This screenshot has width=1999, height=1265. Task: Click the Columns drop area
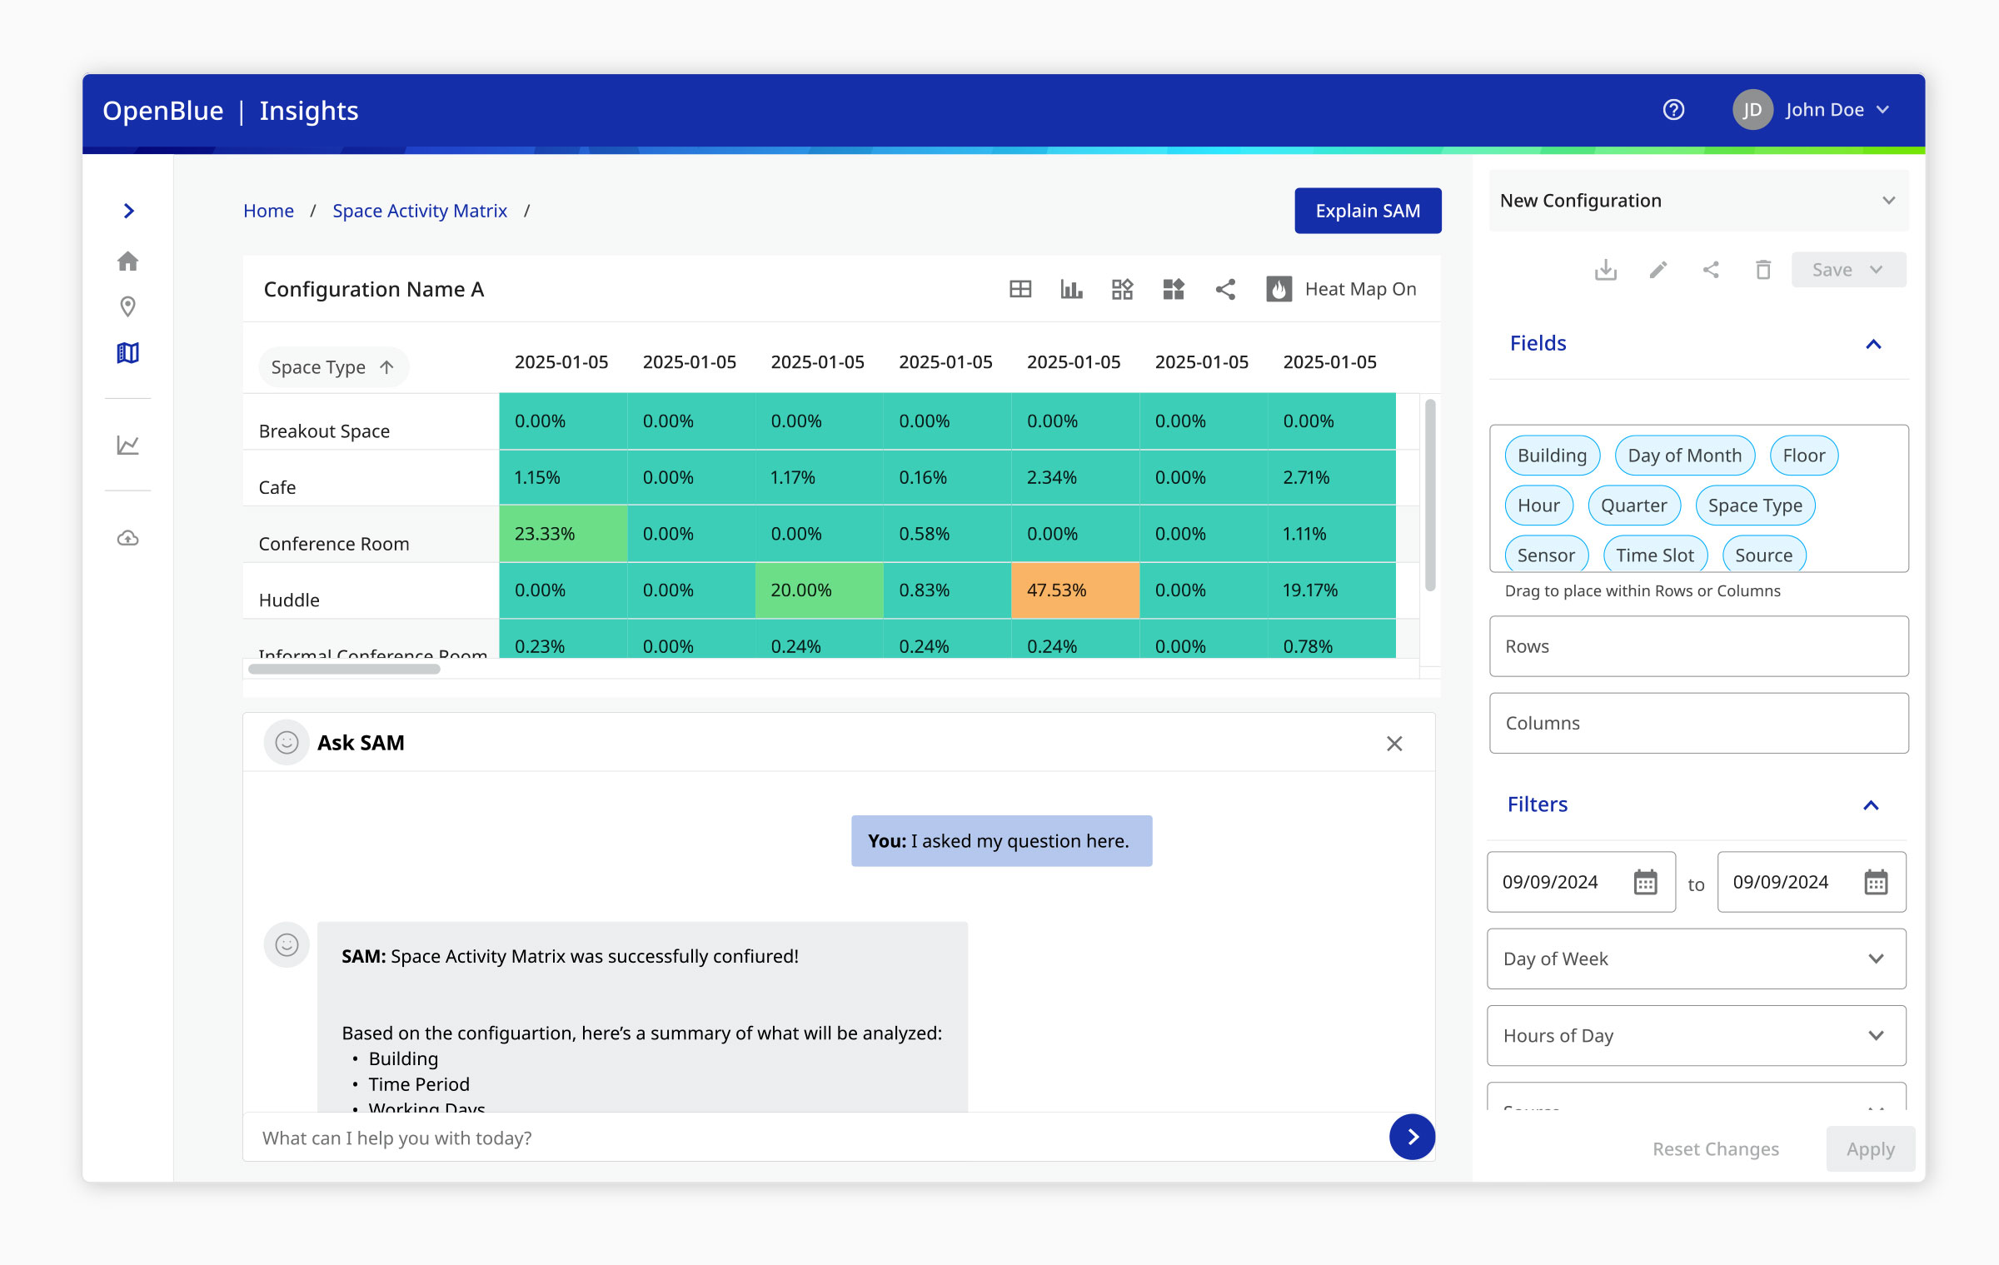1698,723
